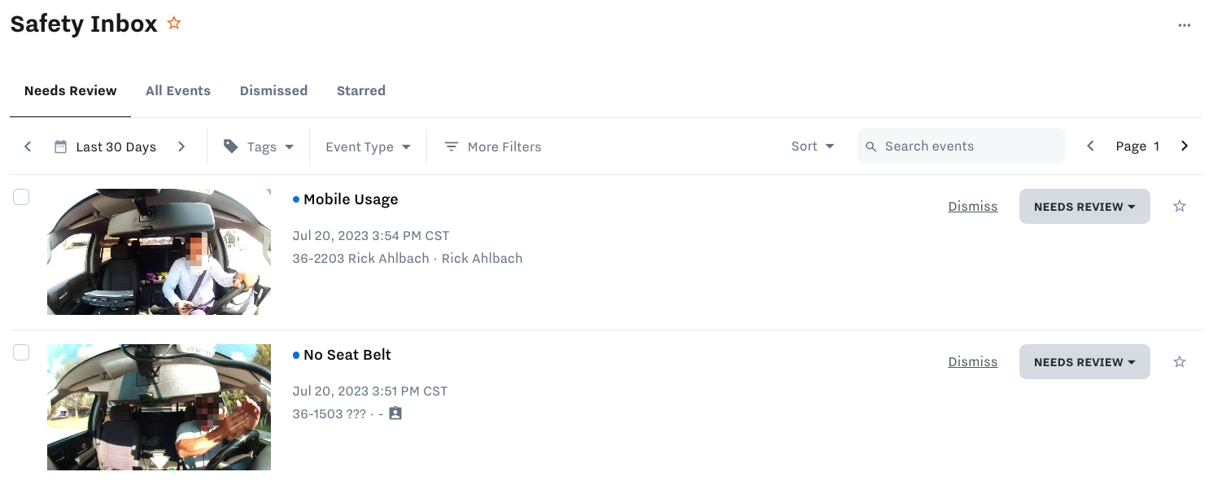This screenshot has width=1213, height=485.
Task: Click the driver ID badge on No Seat Belt event
Action: [x=395, y=413]
